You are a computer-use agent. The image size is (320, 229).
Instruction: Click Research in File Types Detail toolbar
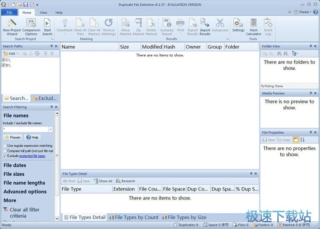point(125,181)
